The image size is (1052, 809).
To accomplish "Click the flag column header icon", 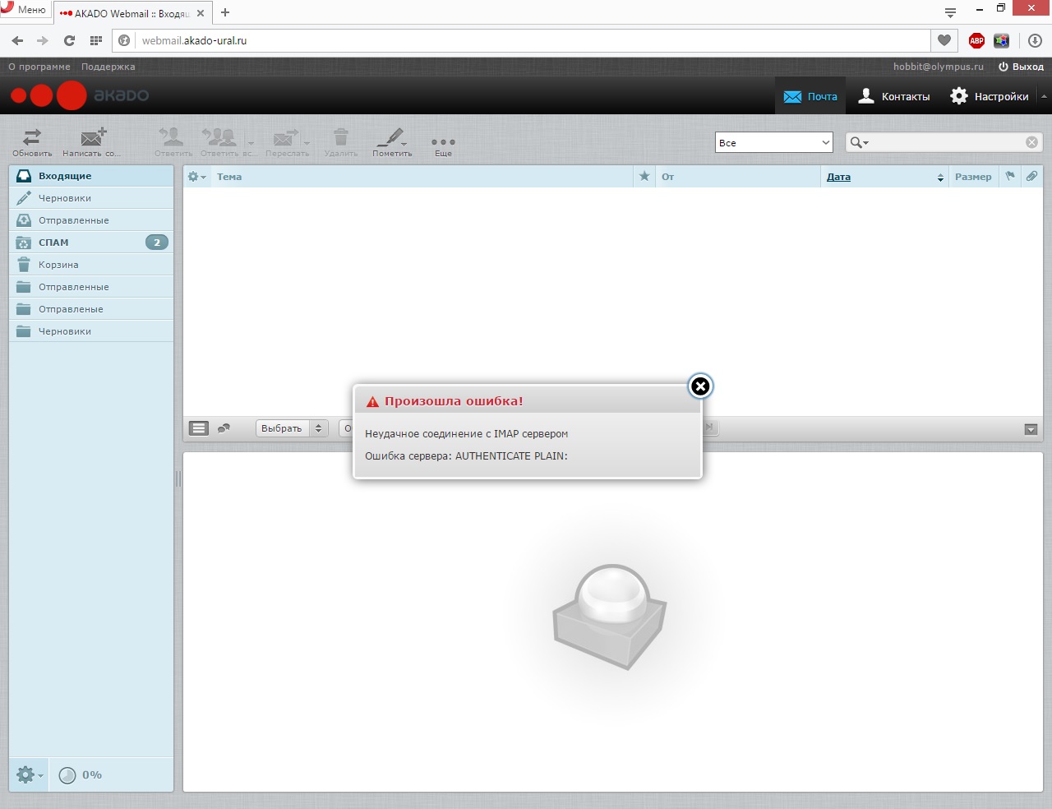I will pos(1010,176).
